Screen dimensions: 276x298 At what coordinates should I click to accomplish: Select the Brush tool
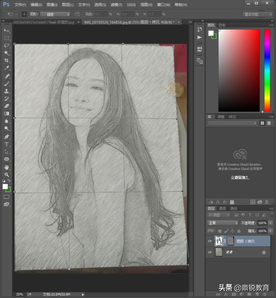[7, 84]
